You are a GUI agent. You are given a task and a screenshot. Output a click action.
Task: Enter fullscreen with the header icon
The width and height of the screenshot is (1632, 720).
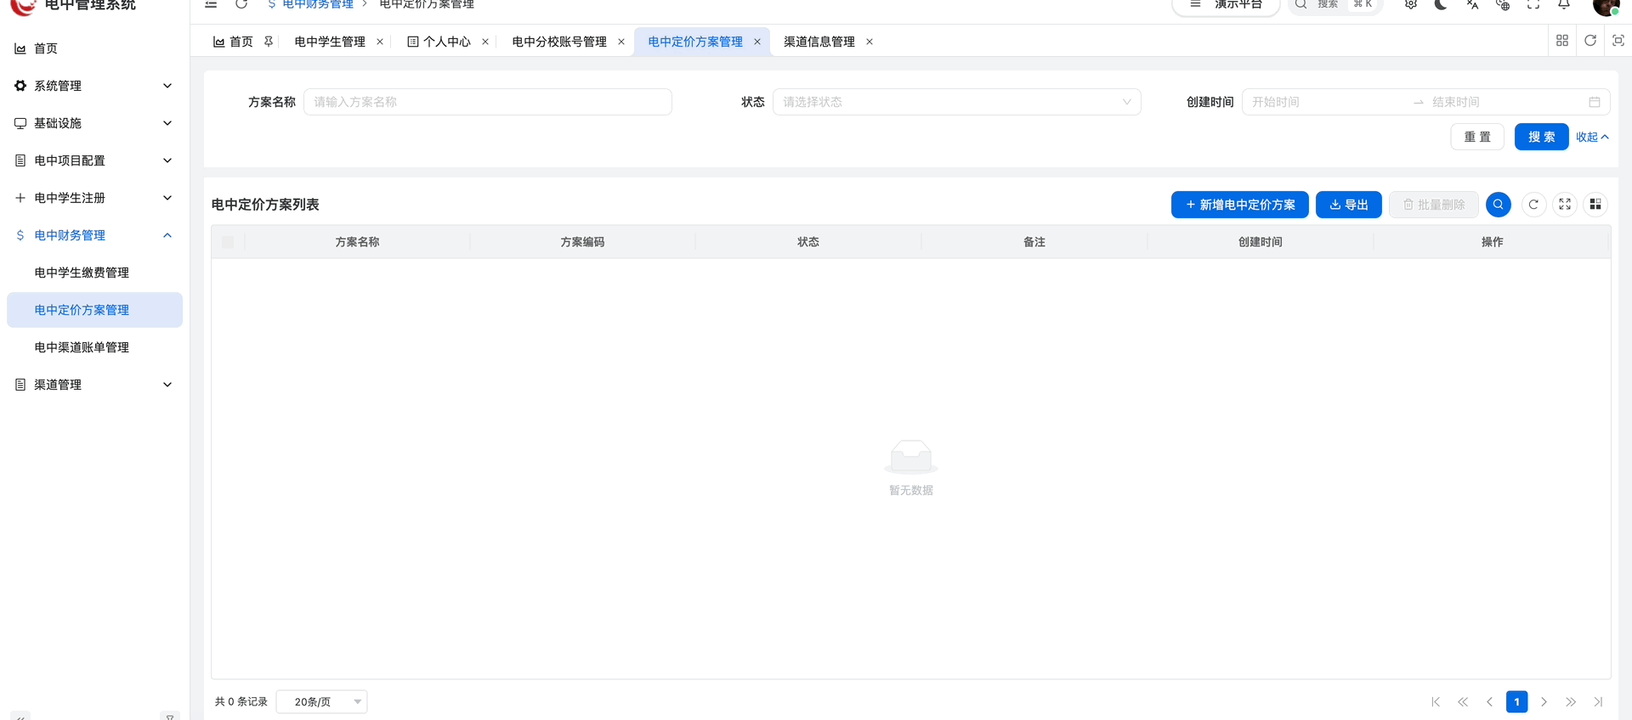point(1533,4)
